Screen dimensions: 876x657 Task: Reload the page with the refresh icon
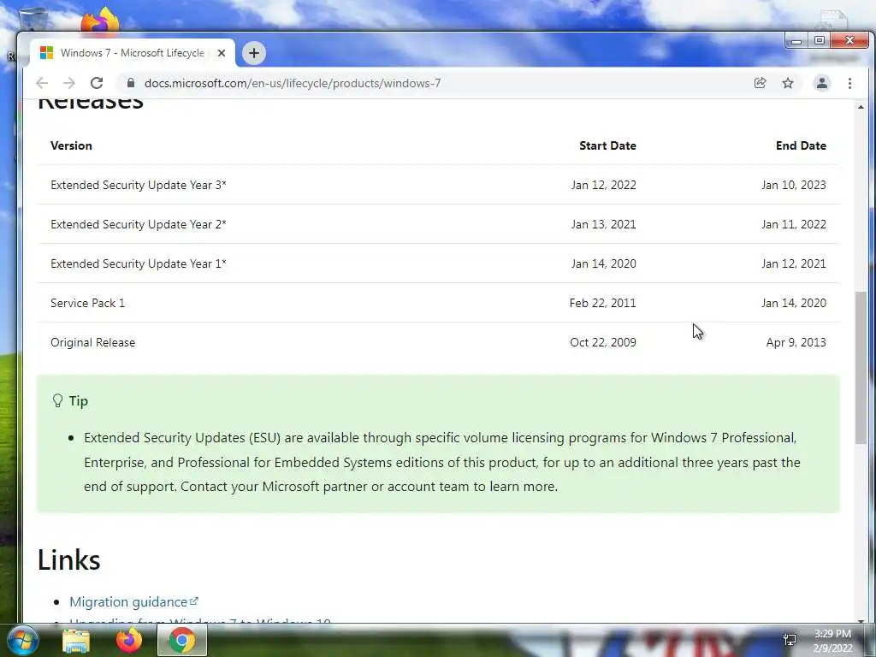pyautogui.click(x=97, y=83)
